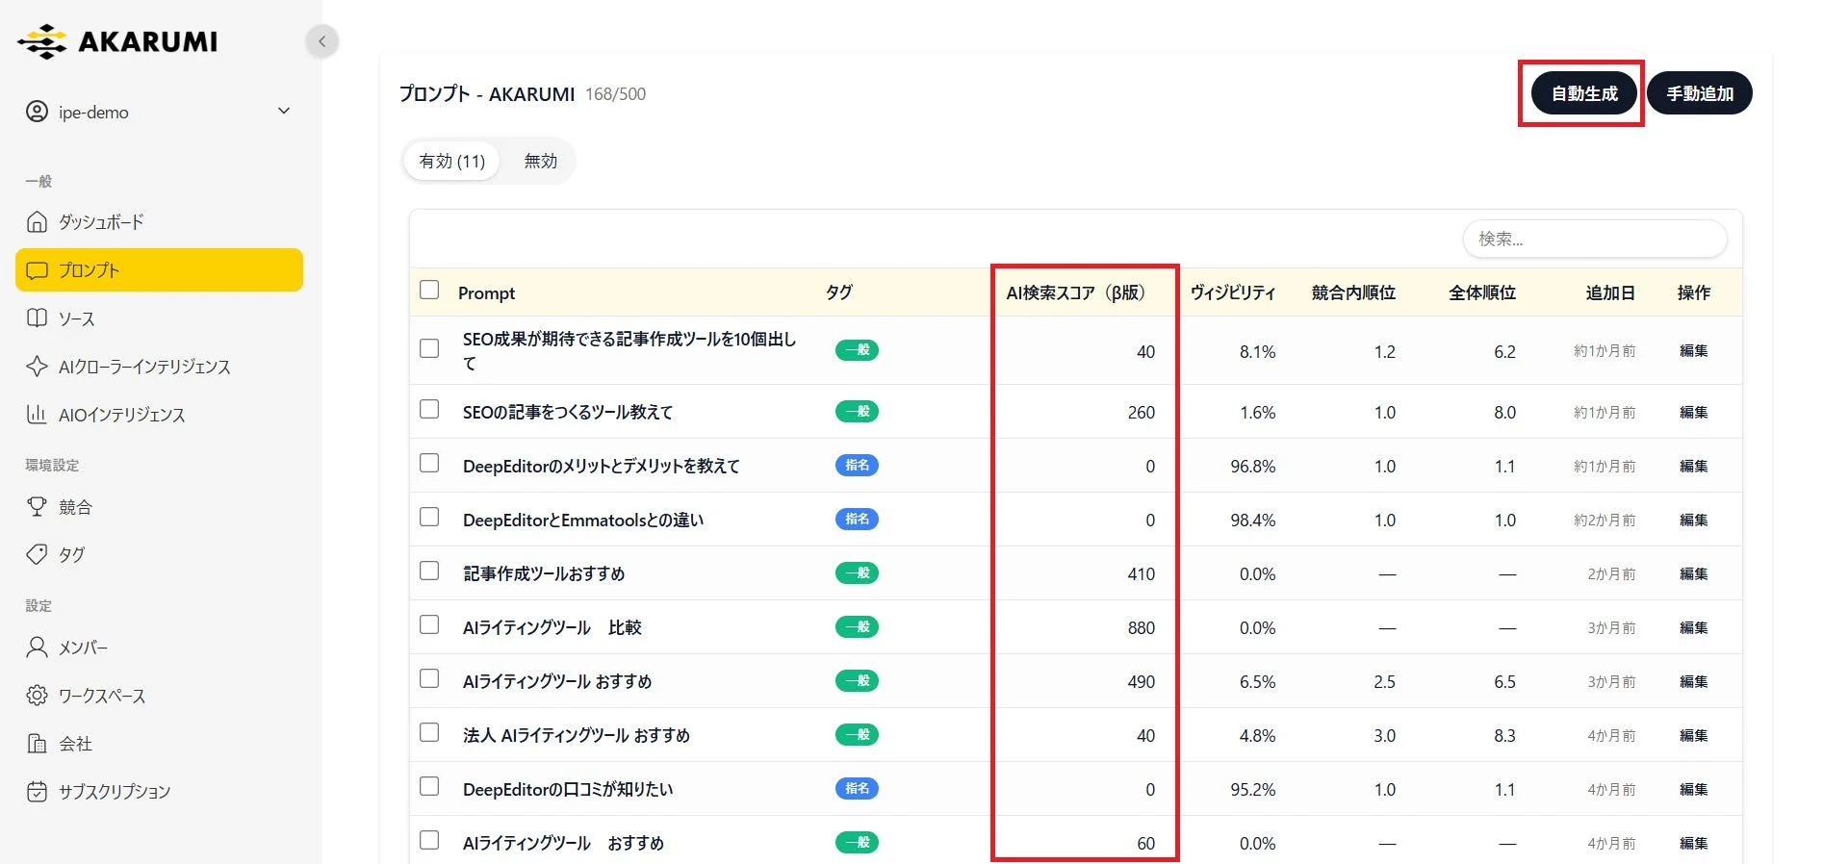Switch to the 無効 tab
The width and height of the screenshot is (1823, 864).
pos(540,161)
